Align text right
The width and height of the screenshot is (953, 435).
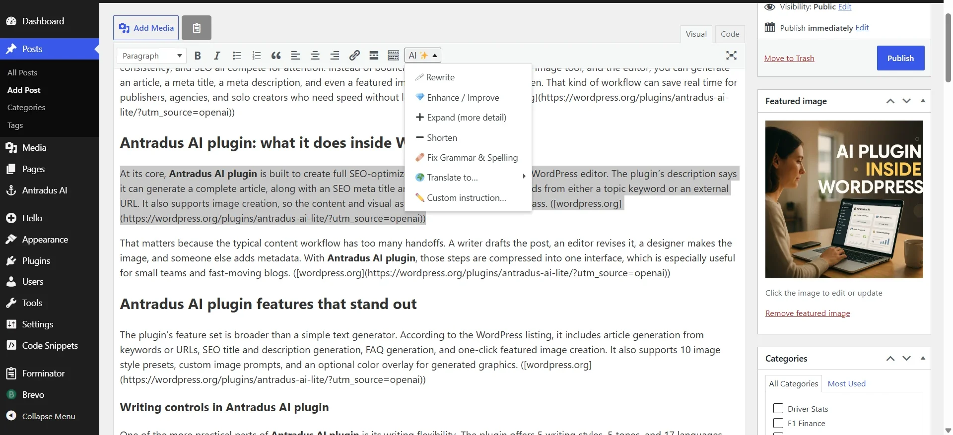pos(335,56)
